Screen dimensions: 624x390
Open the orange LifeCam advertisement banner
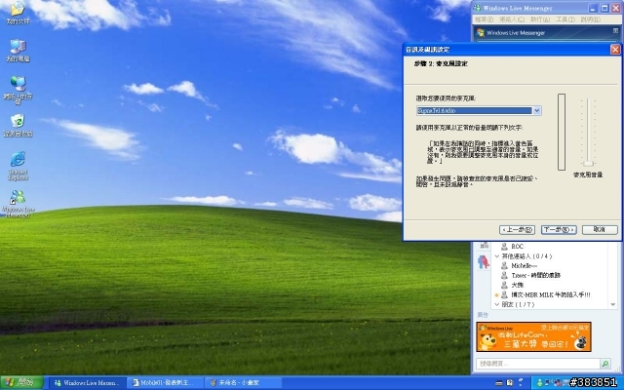[533, 336]
